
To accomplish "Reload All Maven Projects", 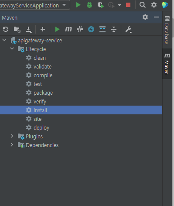I will pos(6,29).
